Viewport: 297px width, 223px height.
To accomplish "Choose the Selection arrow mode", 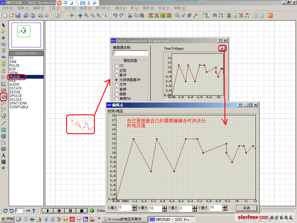I will pyautogui.click(x=3, y=25).
